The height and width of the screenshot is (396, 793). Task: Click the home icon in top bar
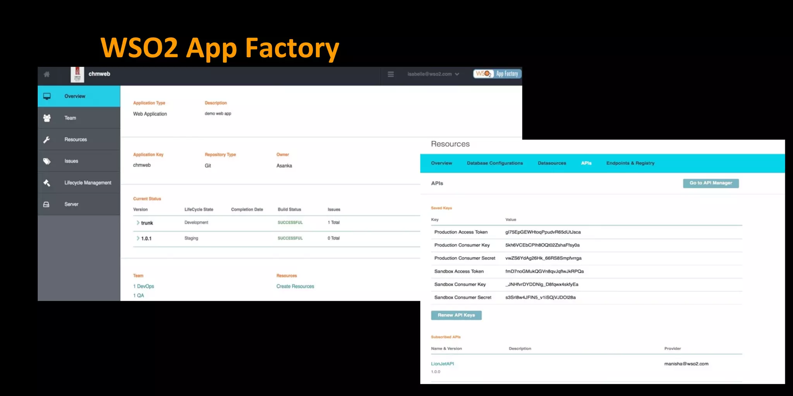click(x=47, y=74)
